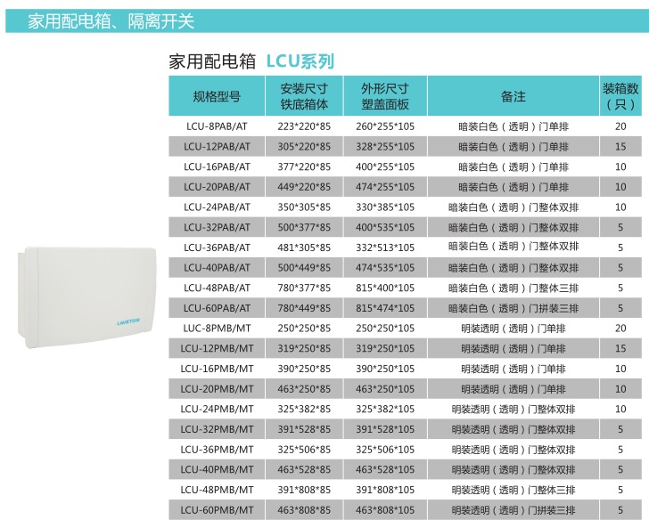Click the 备注 column header
Screen dimensions: 649x528
tap(513, 96)
